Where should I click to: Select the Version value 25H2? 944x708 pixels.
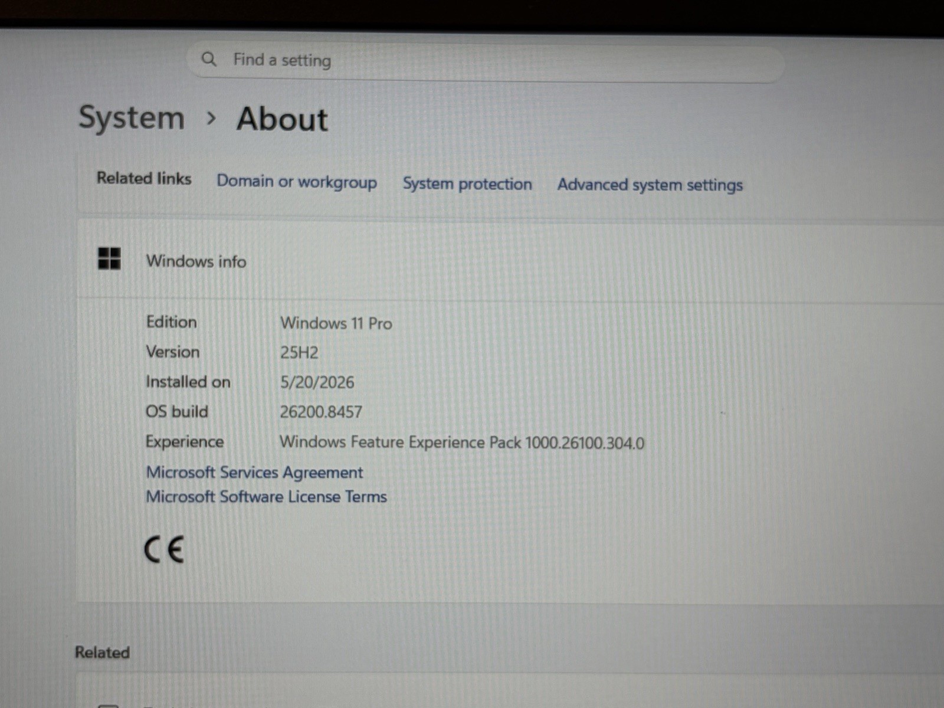tap(299, 353)
